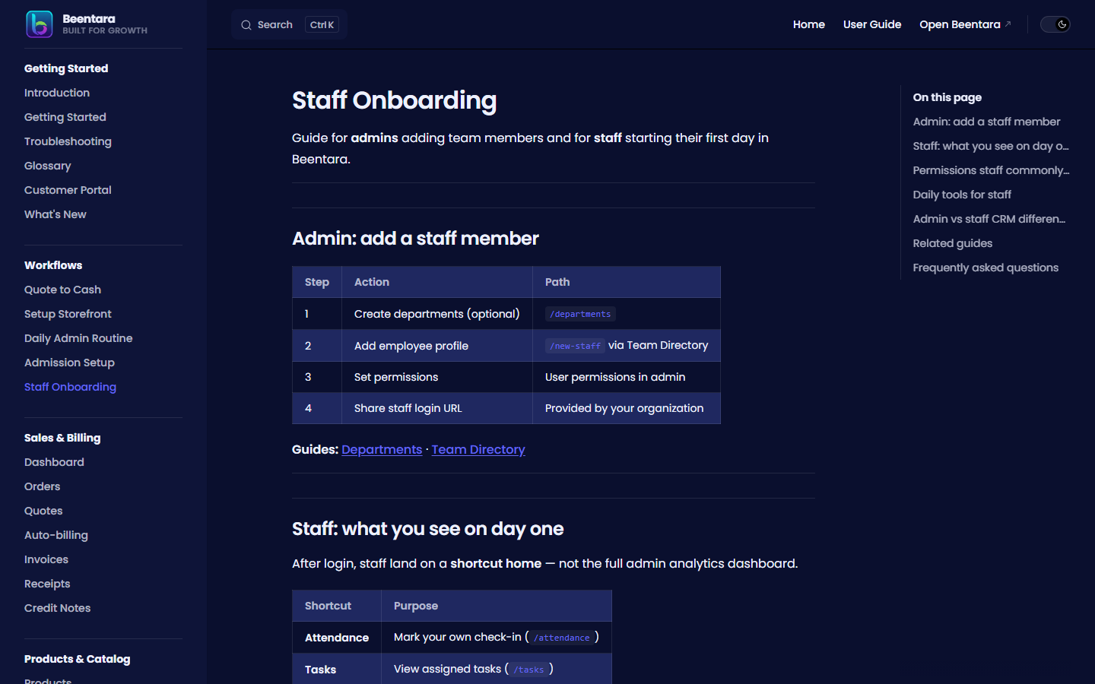Click the Team Directory guide link

point(478,449)
